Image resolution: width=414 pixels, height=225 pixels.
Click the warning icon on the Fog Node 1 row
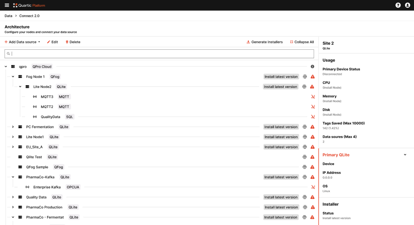313,77
